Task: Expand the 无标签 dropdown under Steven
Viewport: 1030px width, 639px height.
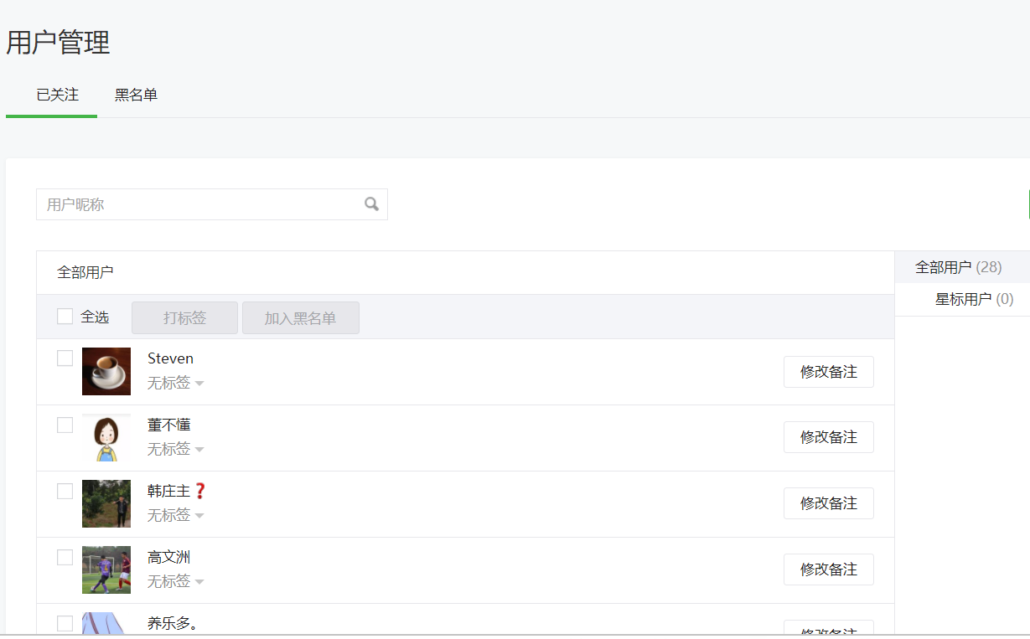Action: pos(176,383)
